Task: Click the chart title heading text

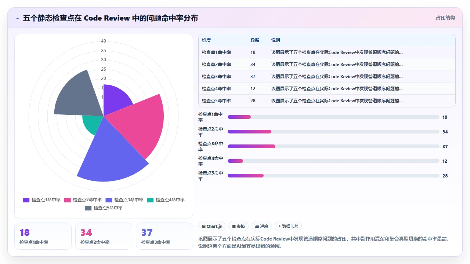Action: (110, 18)
